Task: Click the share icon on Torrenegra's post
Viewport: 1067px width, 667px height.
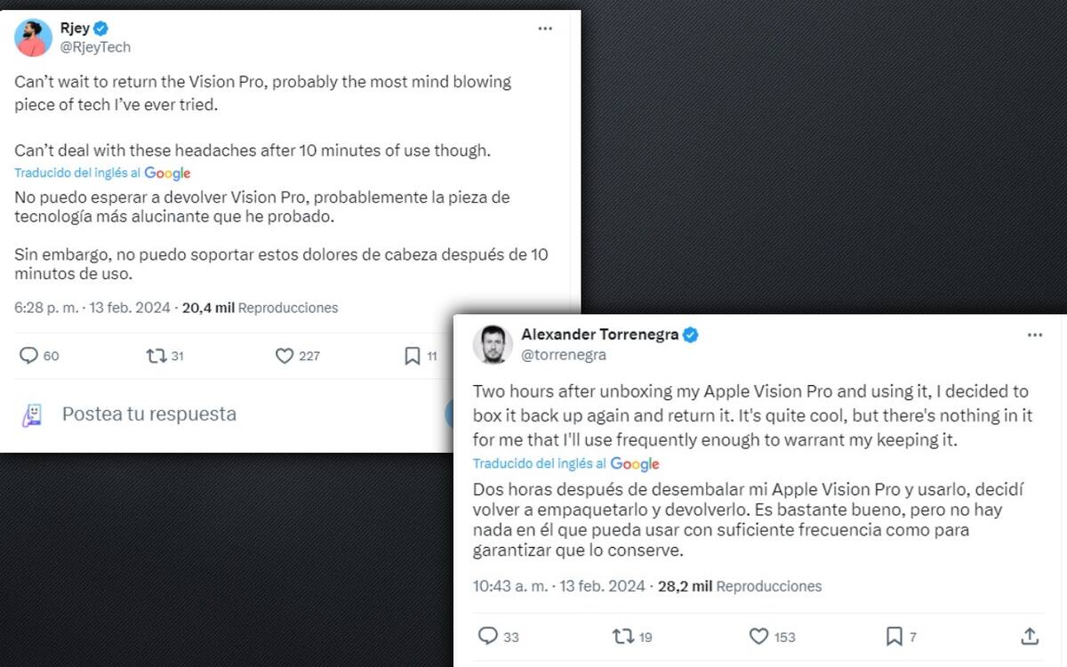Action: (x=1030, y=636)
